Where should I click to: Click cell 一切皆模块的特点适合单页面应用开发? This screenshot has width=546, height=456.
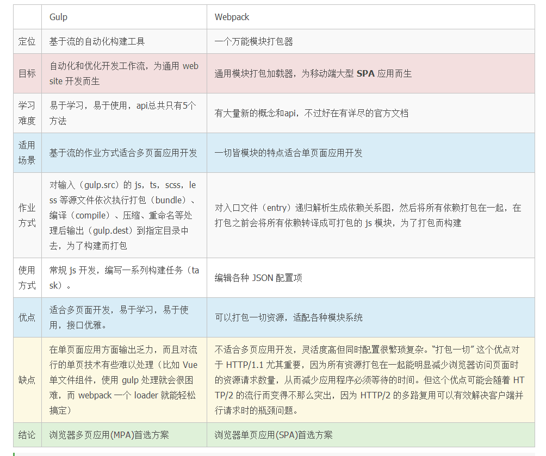click(x=371, y=153)
